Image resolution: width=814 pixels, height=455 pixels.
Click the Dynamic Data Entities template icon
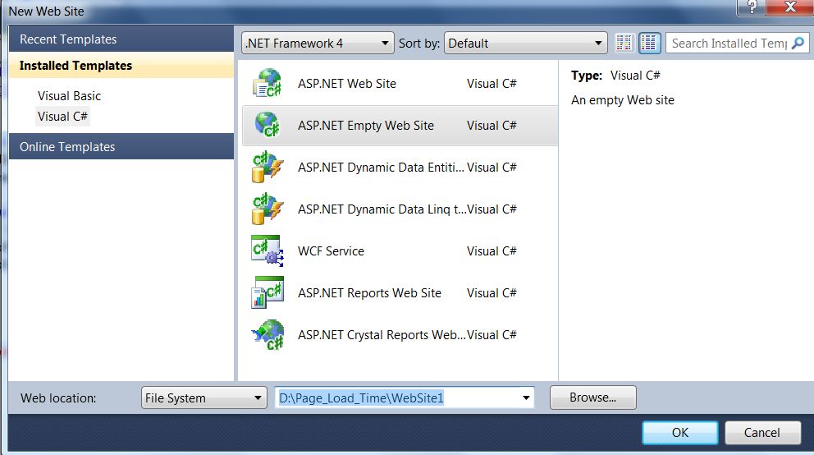click(268, 167)
